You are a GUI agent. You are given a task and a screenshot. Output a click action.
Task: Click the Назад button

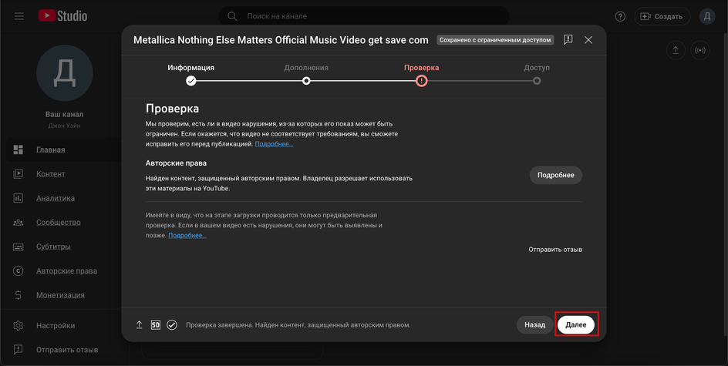pyautogui.click(x=535, y=324)
